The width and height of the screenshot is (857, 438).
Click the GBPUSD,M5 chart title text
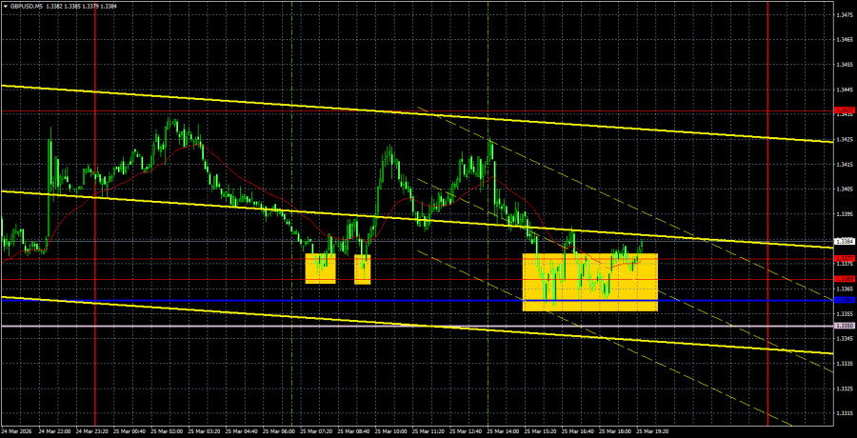(29, 4)
